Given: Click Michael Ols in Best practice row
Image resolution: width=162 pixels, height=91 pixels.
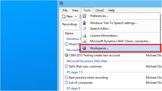Looking at the screenshot, I should [x=154, y=78].
